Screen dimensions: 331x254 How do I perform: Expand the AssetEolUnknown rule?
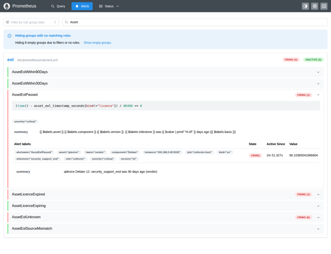click(165, 217)
